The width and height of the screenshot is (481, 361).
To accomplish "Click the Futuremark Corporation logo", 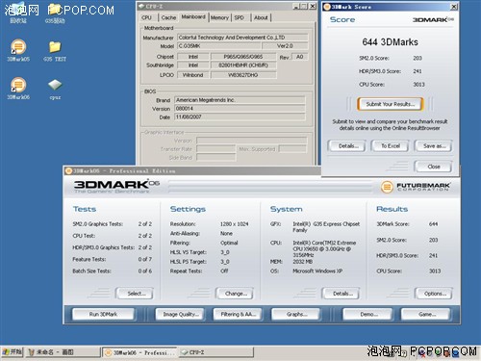I will [416, 187].
